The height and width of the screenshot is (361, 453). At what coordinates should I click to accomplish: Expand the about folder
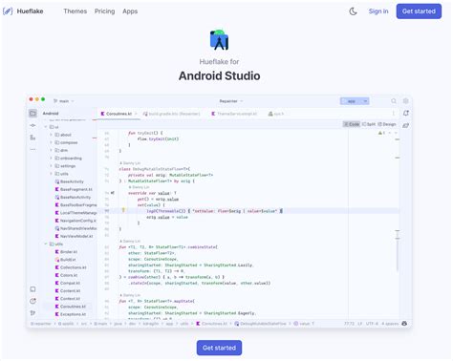click(51, 135)
